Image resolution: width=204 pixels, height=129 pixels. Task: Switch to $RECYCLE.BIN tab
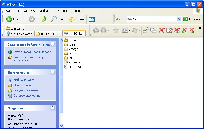click(x=48, y=34)
